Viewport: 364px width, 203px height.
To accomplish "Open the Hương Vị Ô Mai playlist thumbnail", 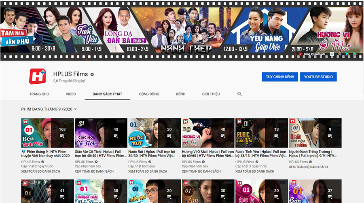I will pyautogui.click(x=208, y=133).
